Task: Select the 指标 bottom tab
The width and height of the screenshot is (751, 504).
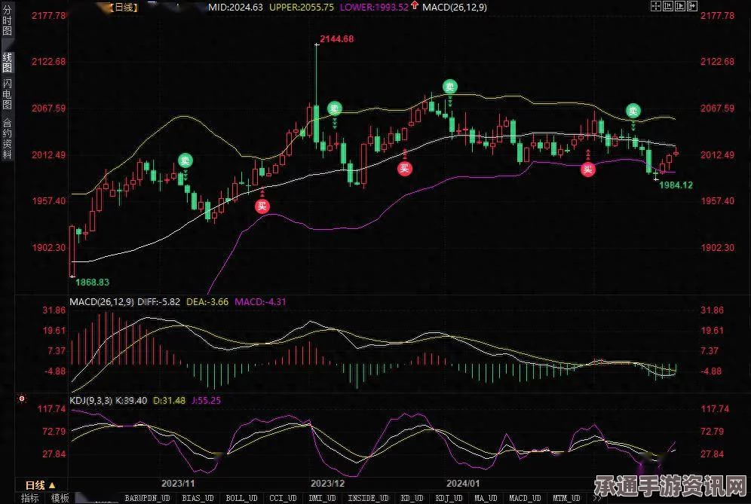Action: pos(29,498)
